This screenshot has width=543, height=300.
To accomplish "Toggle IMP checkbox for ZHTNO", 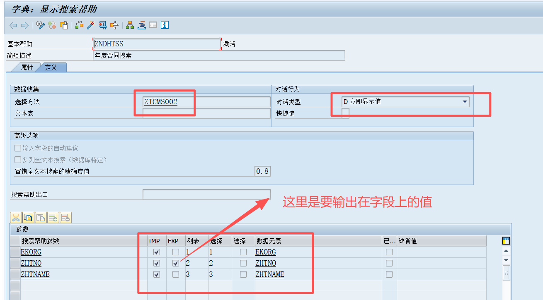I will (156, 263).
